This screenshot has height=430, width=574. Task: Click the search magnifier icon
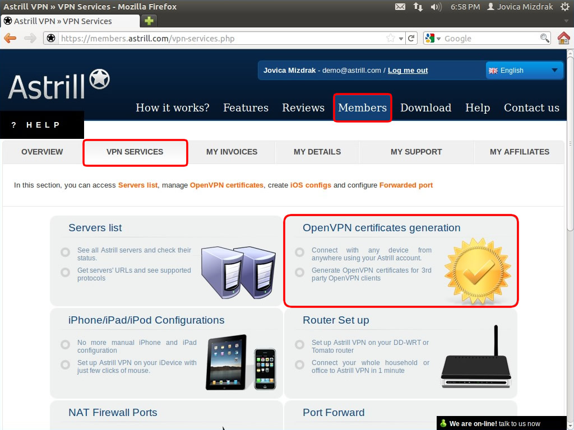(545, 38)
